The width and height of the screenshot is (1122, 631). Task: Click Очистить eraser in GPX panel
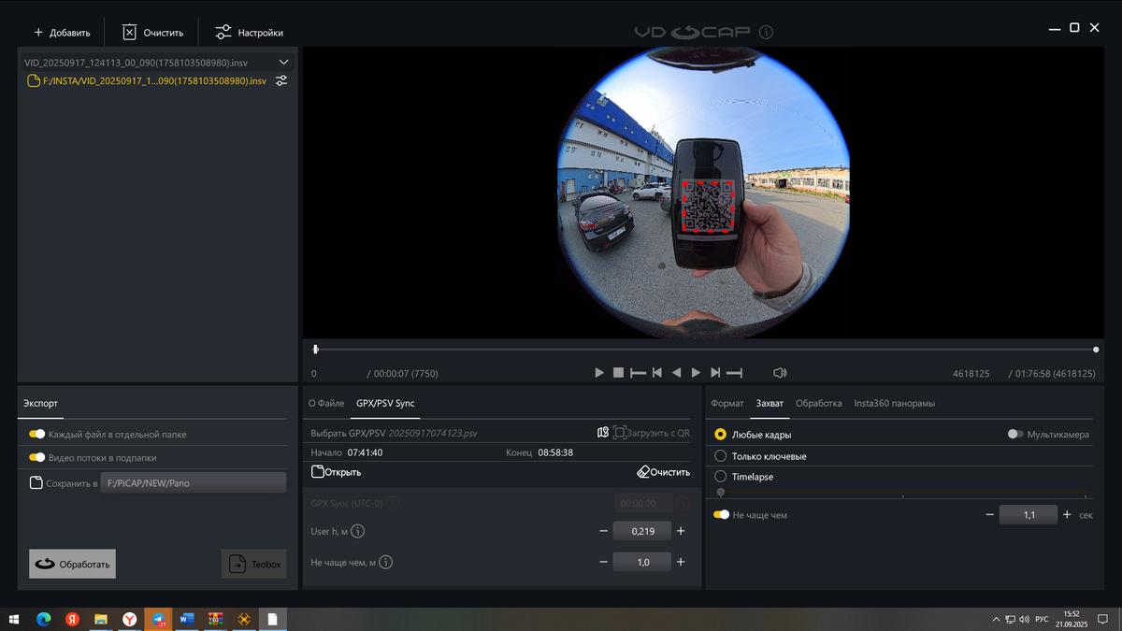[663, 472]
